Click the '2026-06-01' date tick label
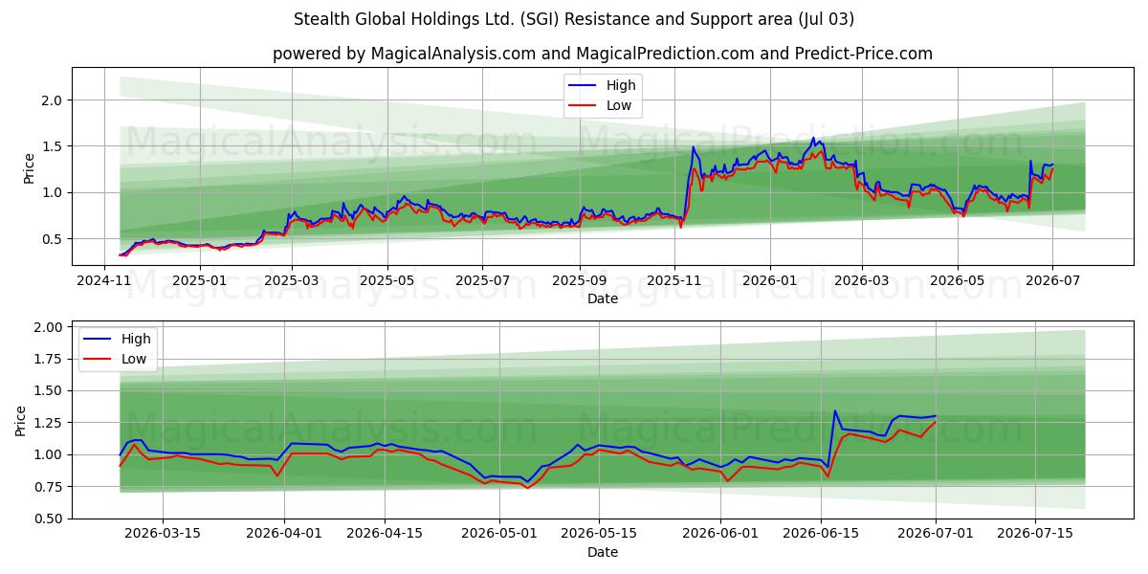The image size is (1148, 574). pyautogui.click(x=720, y=534)
